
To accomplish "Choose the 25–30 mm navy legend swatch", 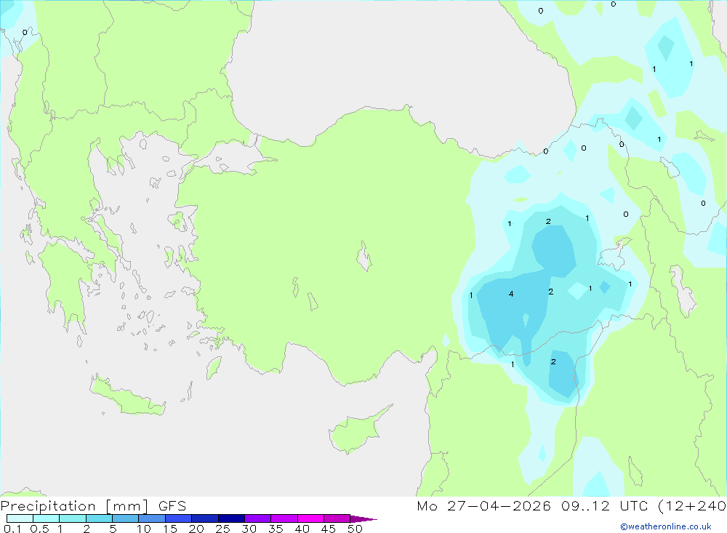I will pos(231,518).
